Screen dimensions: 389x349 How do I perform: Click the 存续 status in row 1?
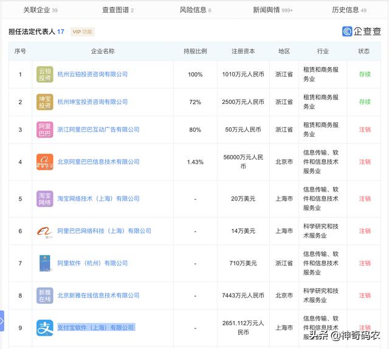[x=365, y=74]
